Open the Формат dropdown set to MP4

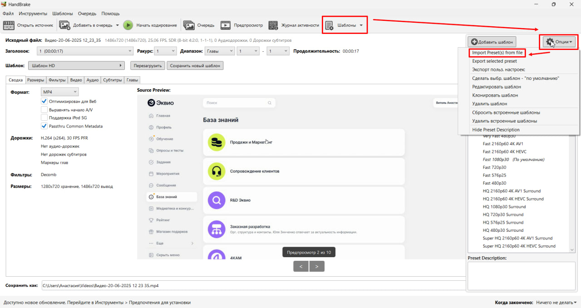point(59,92)
